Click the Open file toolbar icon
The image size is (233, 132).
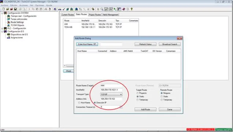(x=8, y=9)
